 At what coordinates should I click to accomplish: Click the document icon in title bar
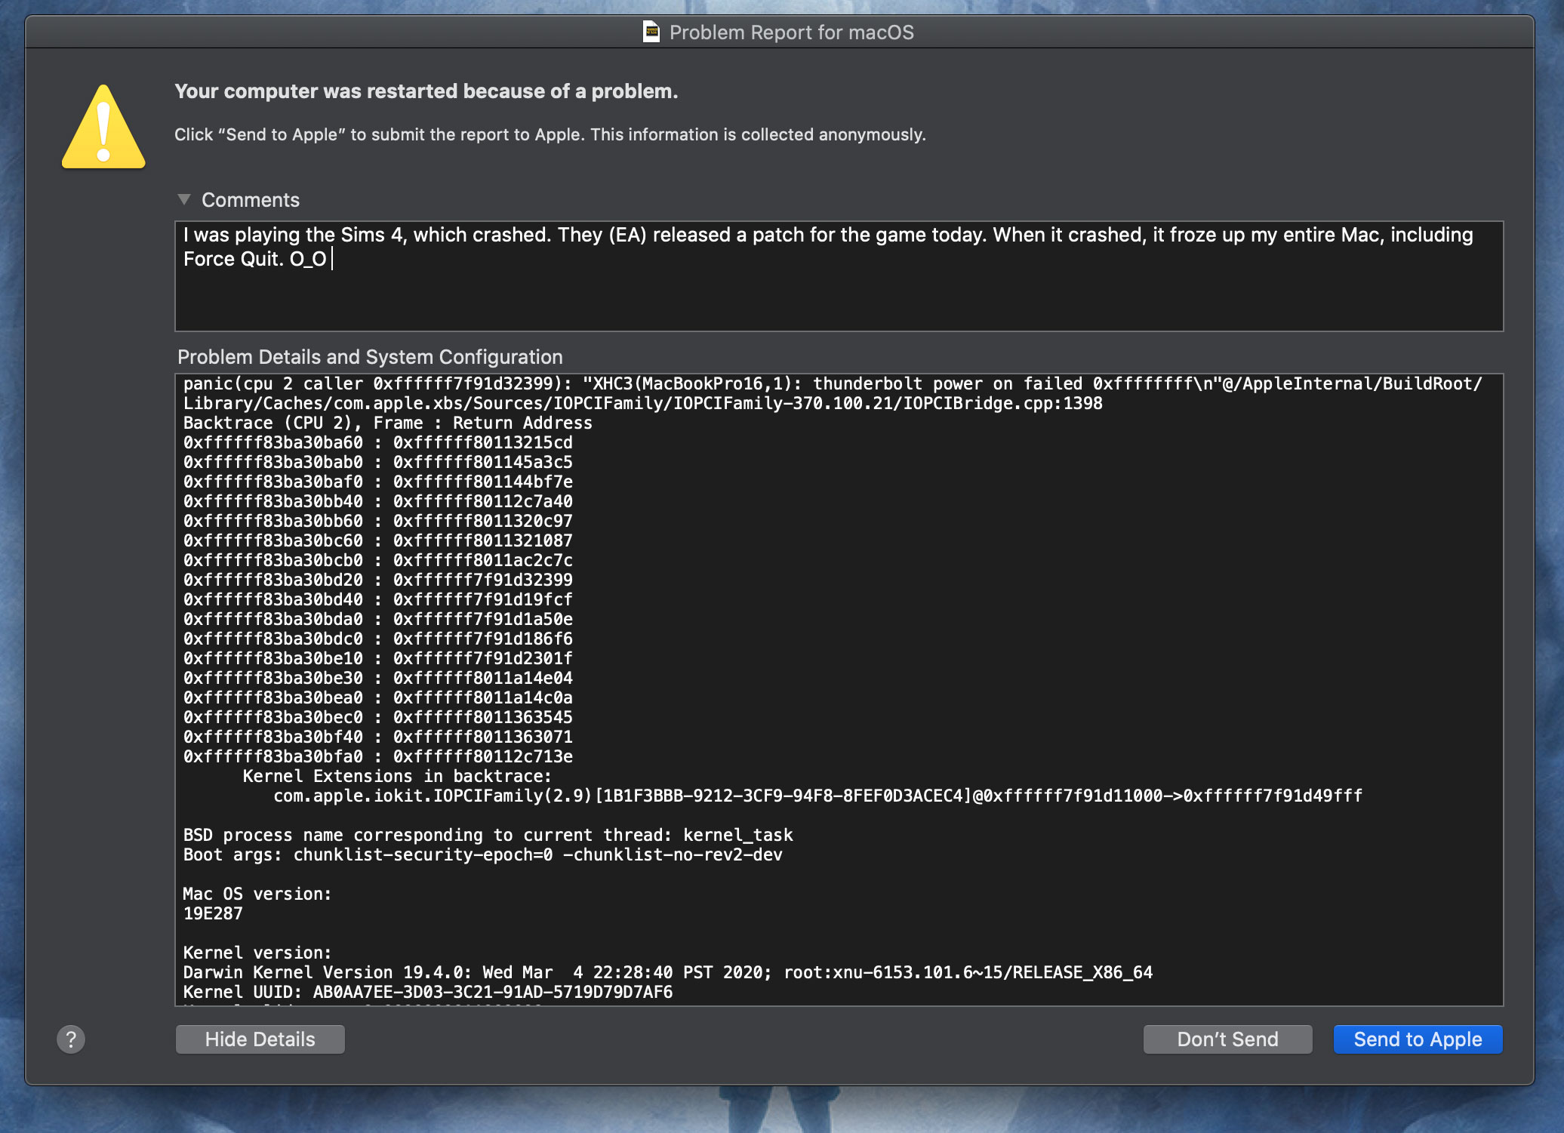(651, 32)
